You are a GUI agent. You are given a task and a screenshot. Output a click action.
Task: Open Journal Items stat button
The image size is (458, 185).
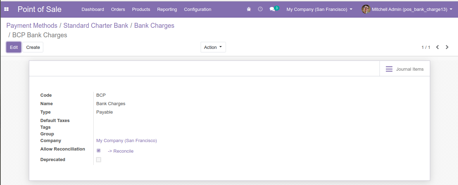tap(405, 69)
